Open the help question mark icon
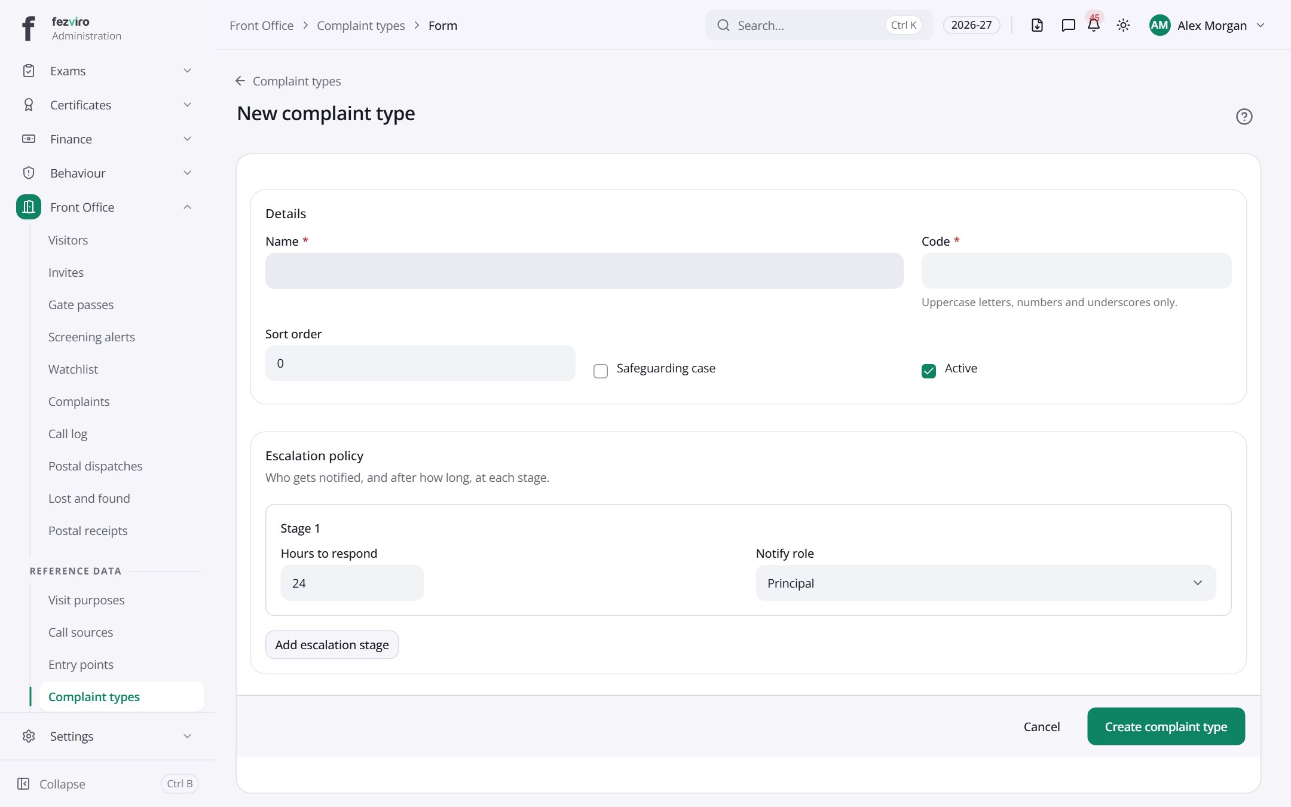The image size is (1291, 807). pos(1244,117)
